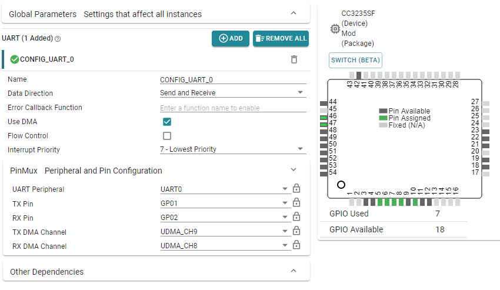
Task: Lock the TX DMA Channel selection
Action: pos(296,231)
